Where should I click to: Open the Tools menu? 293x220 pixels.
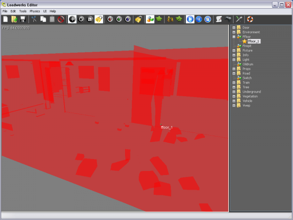pos(23,11)
